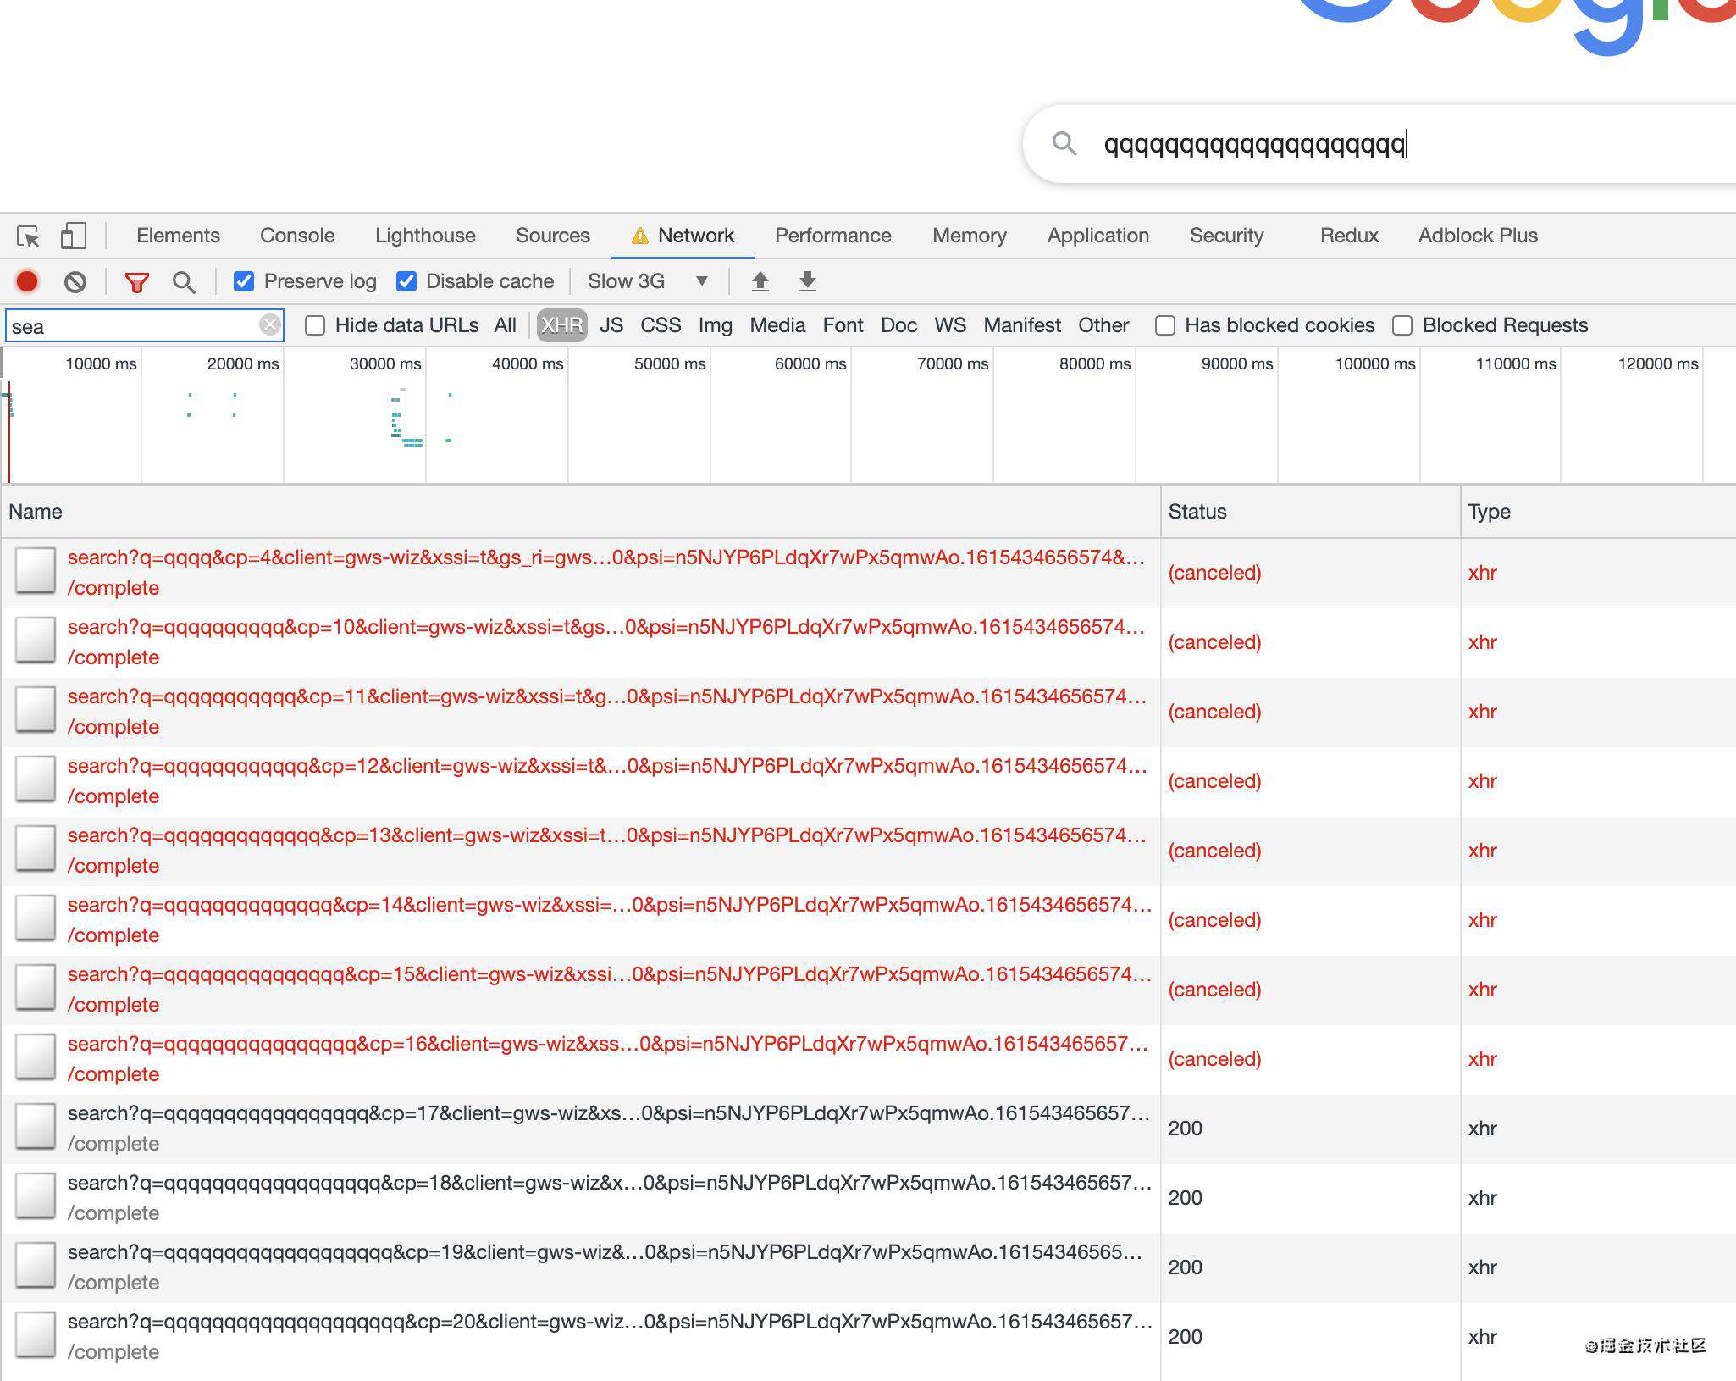Screen dimensions: 1736x1381
Task: Open the Lighthouse tab
Action: (x=425, y=236)
